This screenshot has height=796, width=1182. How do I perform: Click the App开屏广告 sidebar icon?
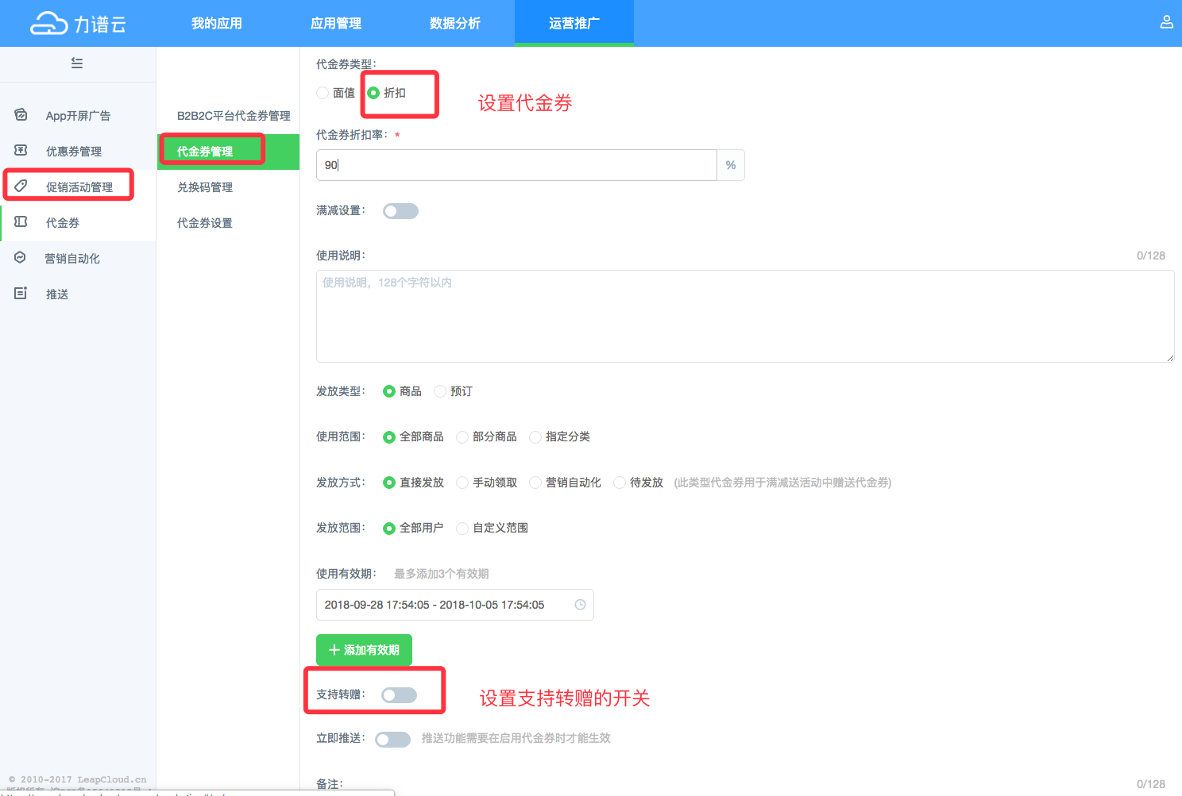coord(21,115)
